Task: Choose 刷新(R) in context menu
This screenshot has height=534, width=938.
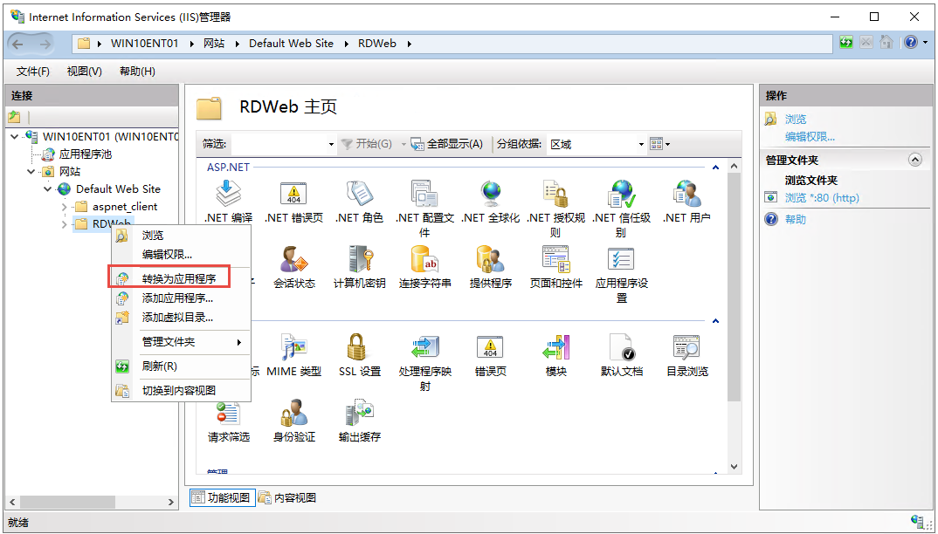Action: point(181,366)
